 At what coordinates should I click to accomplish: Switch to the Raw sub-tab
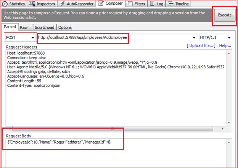(x=25, y=27)
